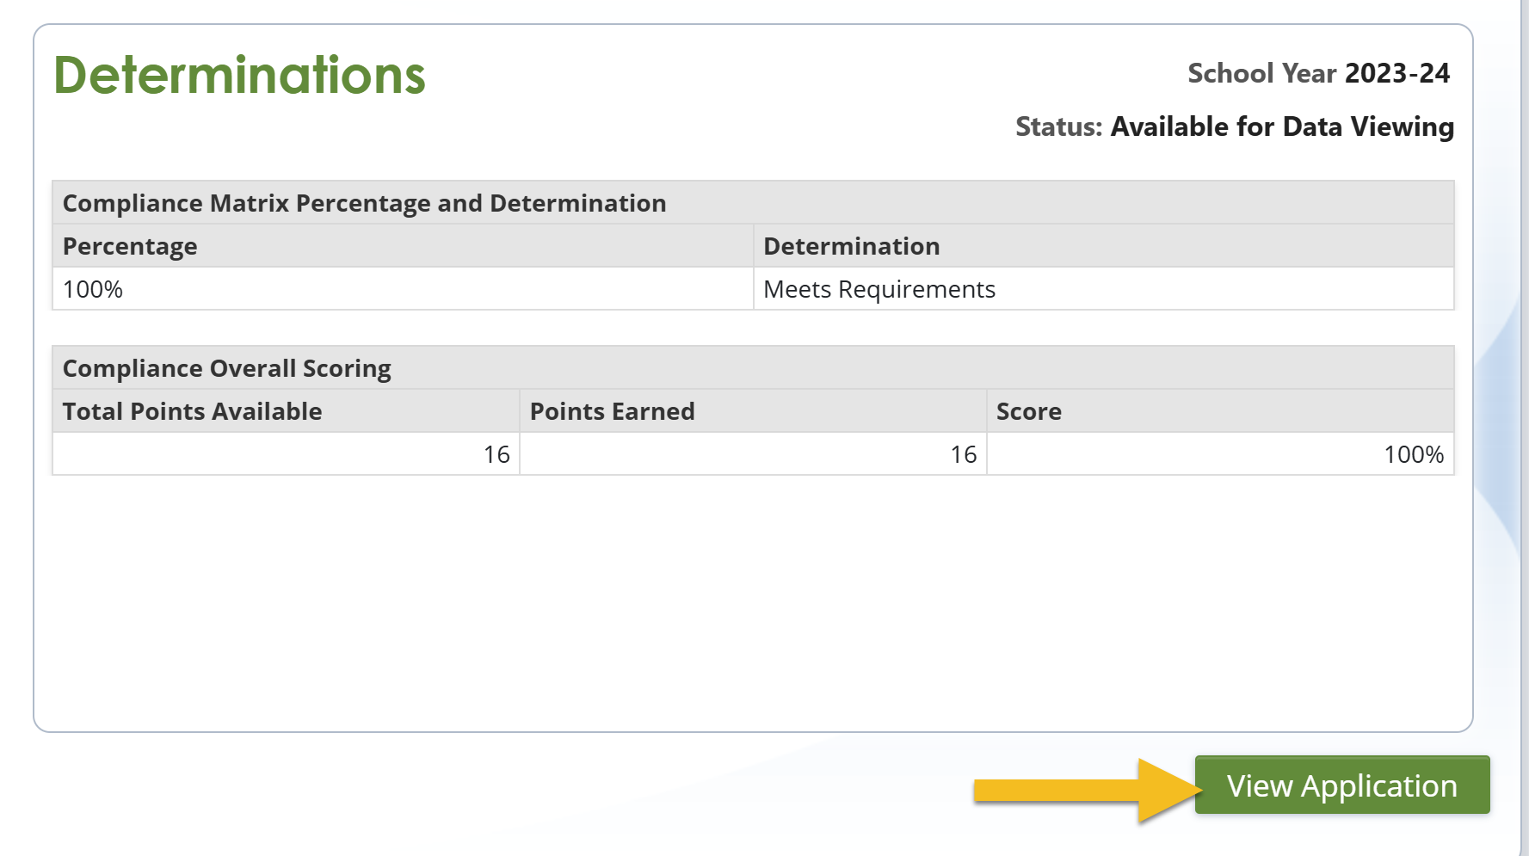Select the 16 value under Points Earned
Screen dimensions: 1529x856
tap(963, 455)
